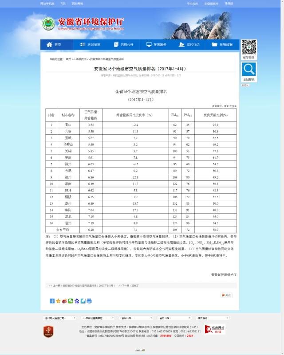284x355 pixels.
Task: Open 信息公开 navigation tab
Action: click(x=123, y=45)
